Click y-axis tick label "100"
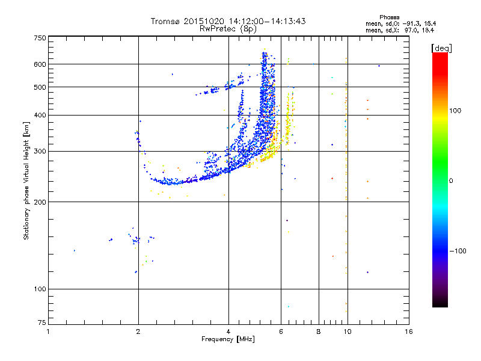Screen dimensions: 481x361 point(40,289)
